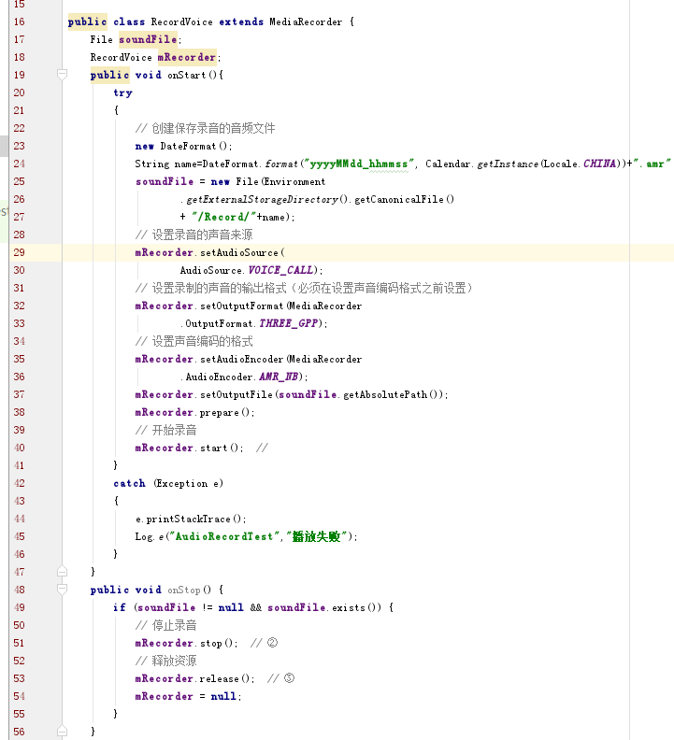Image resolution: width=674 pixels, height=740 pixels.
Task: Click the 'mRecorder = null' assignment
Action: click(188, 697)
